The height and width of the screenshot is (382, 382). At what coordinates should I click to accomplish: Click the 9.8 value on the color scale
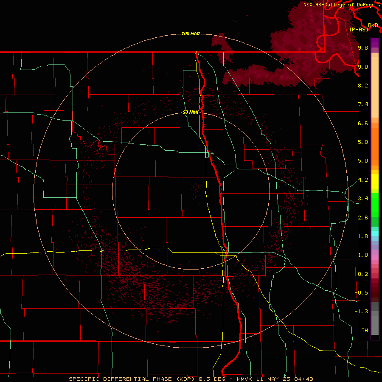click(363, 48)
